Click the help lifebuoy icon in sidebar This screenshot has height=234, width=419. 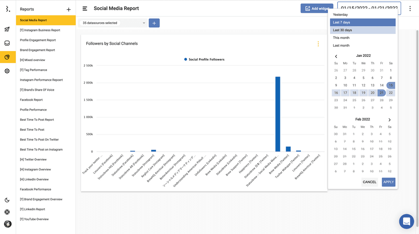tap(7, 212)
